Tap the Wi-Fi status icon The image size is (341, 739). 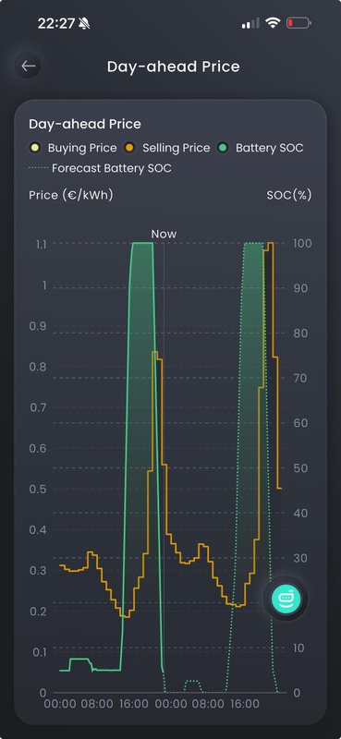click(272, 22)
